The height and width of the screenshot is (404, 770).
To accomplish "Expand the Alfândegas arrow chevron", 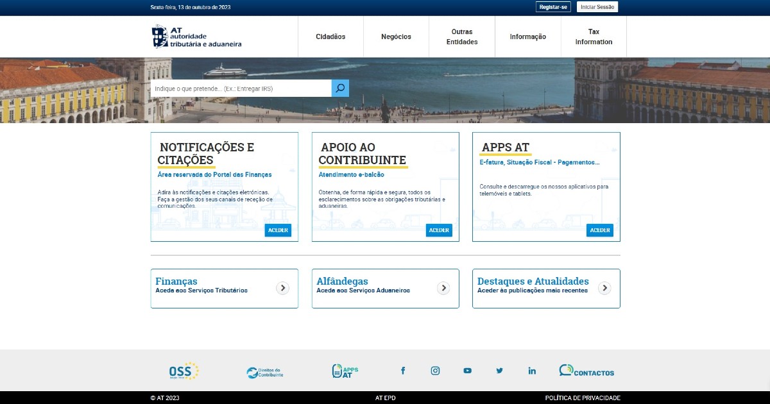I will click(443, 289).
